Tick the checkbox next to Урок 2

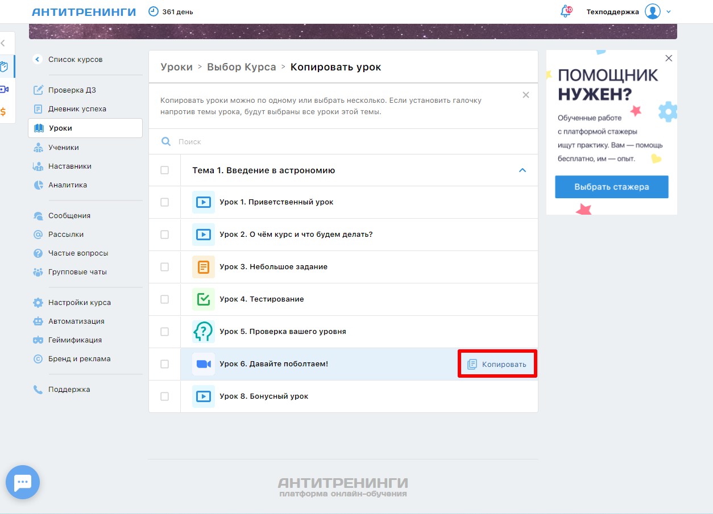point(164,235)
